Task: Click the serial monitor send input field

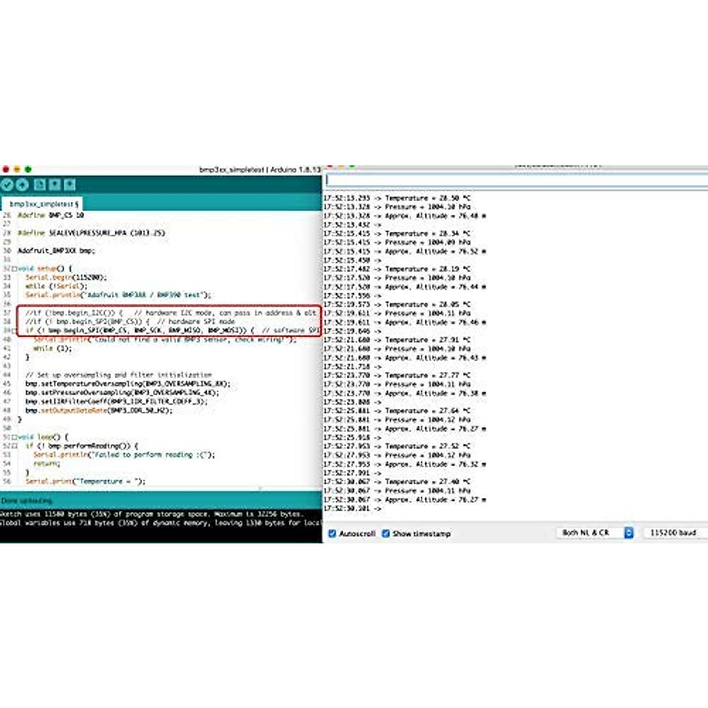Action: click(x=516, y=181)
